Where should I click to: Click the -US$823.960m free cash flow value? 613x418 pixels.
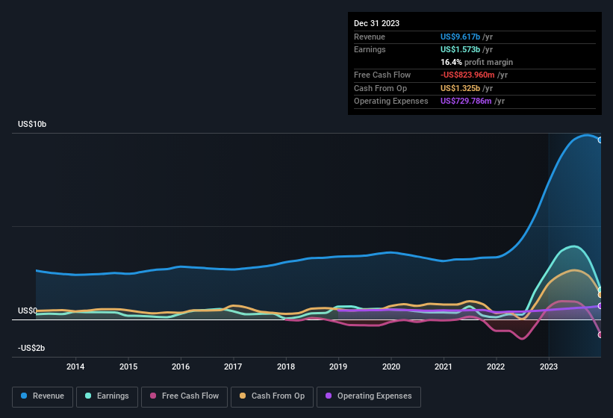click(467, 75)
